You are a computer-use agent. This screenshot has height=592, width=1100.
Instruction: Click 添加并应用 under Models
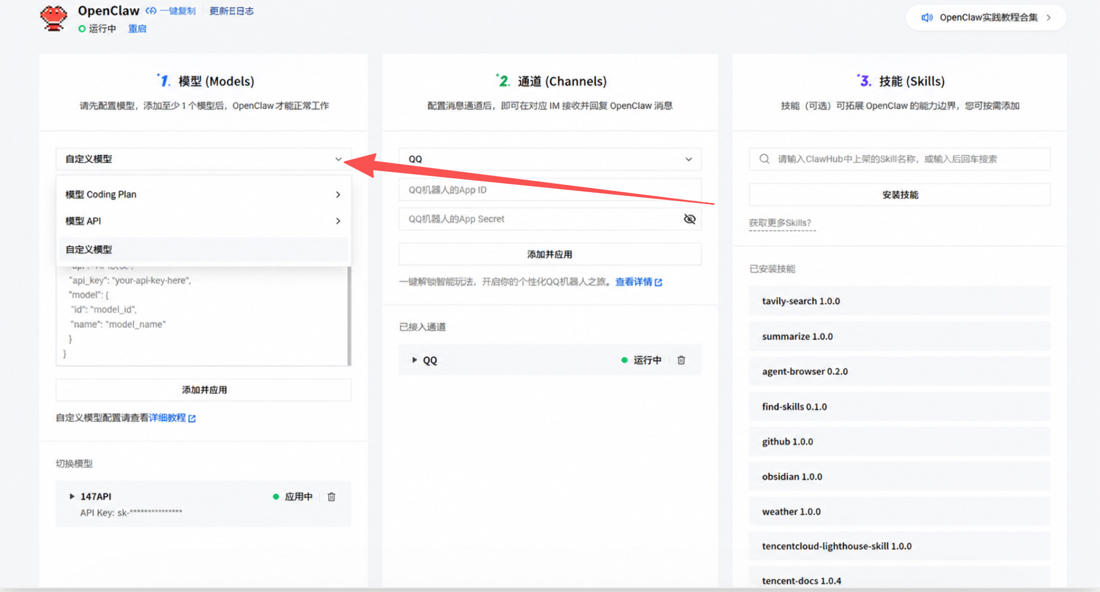204,390
